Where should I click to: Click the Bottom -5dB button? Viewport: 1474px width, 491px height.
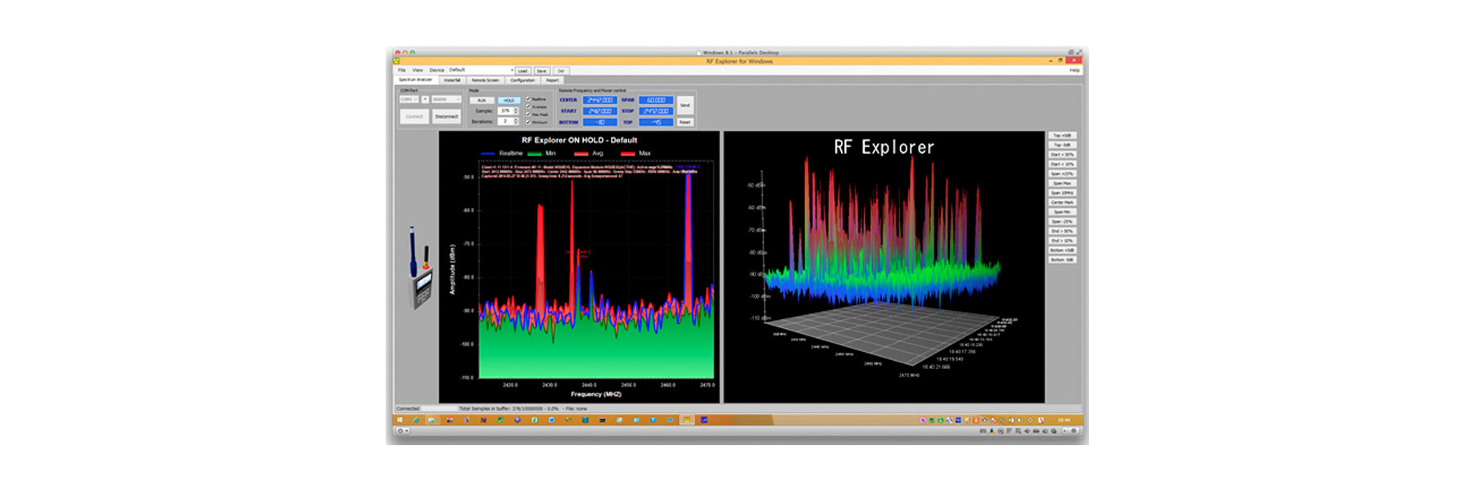1062,259
